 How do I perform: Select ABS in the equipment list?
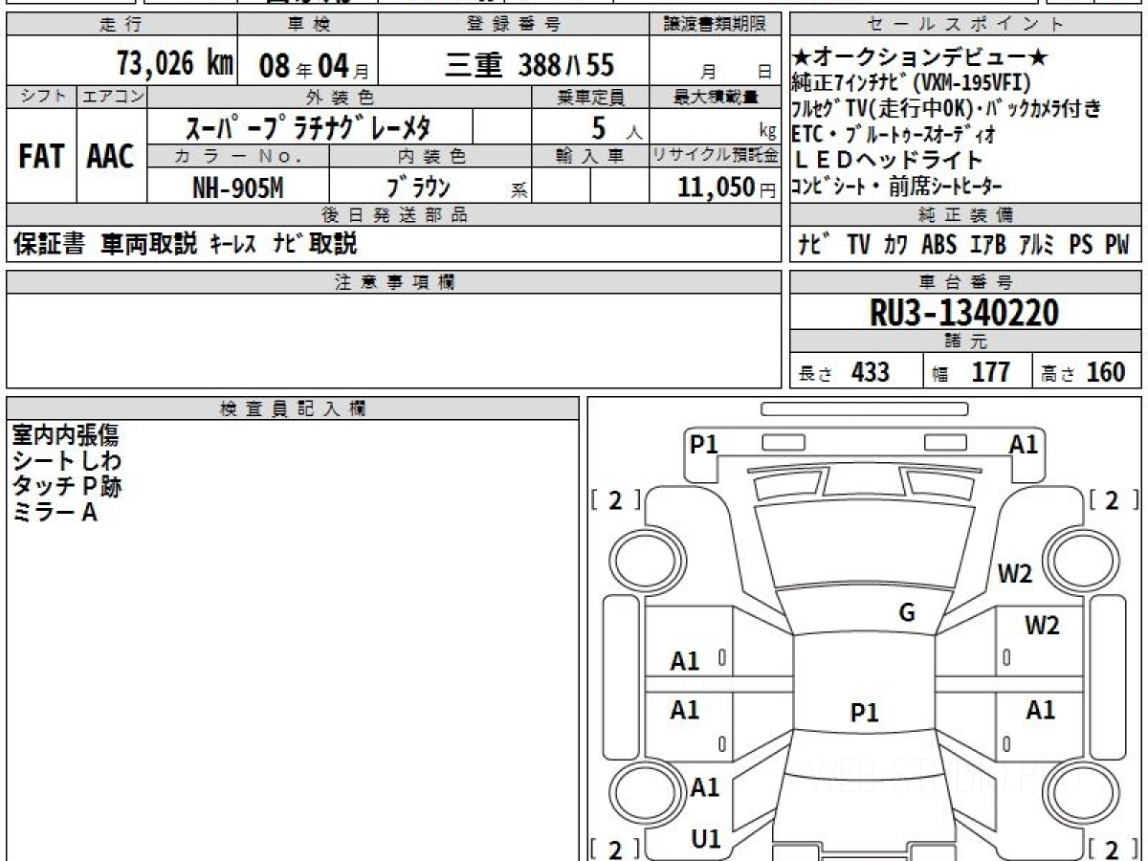pos(938,245)
